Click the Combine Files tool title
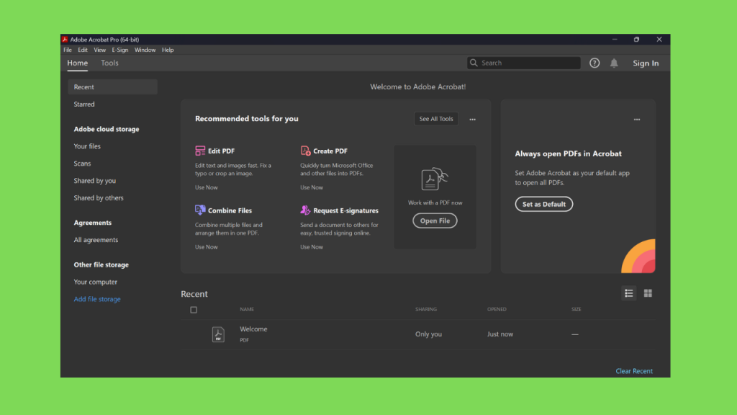The width and height of the screenshot is (737, 415). tap(230, 210)
